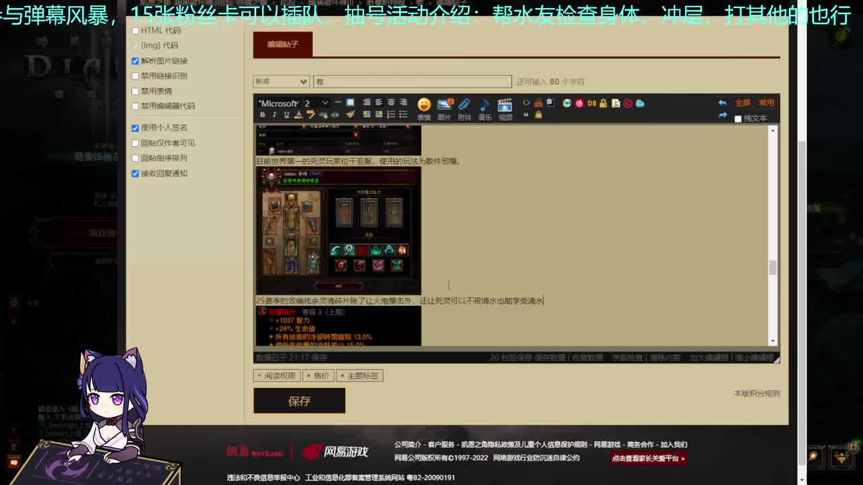Insert code using the angle brackets icon

coord(526,102)
